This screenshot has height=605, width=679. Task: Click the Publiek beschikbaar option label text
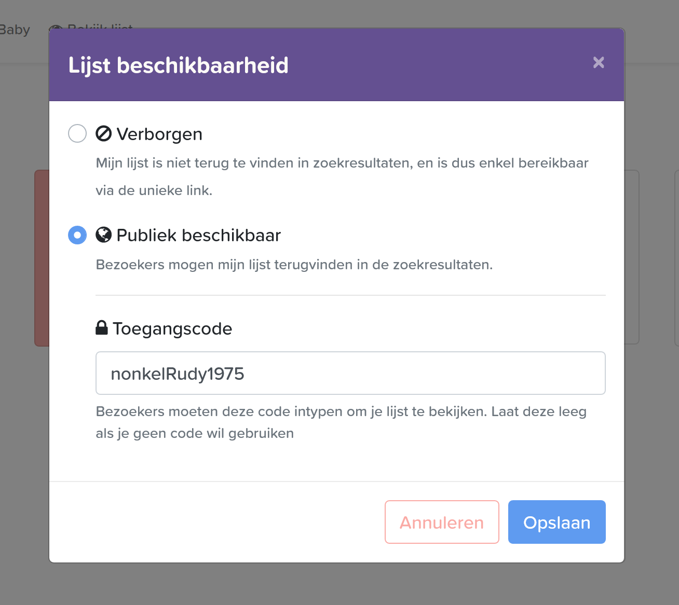[x=199, y=235]
